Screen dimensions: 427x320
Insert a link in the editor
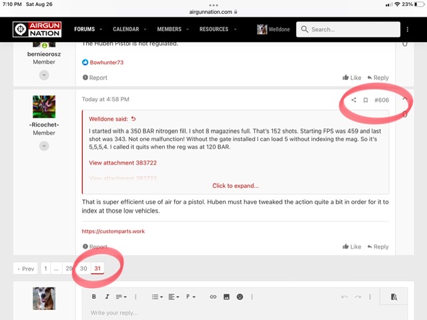[x=213, y=297]
